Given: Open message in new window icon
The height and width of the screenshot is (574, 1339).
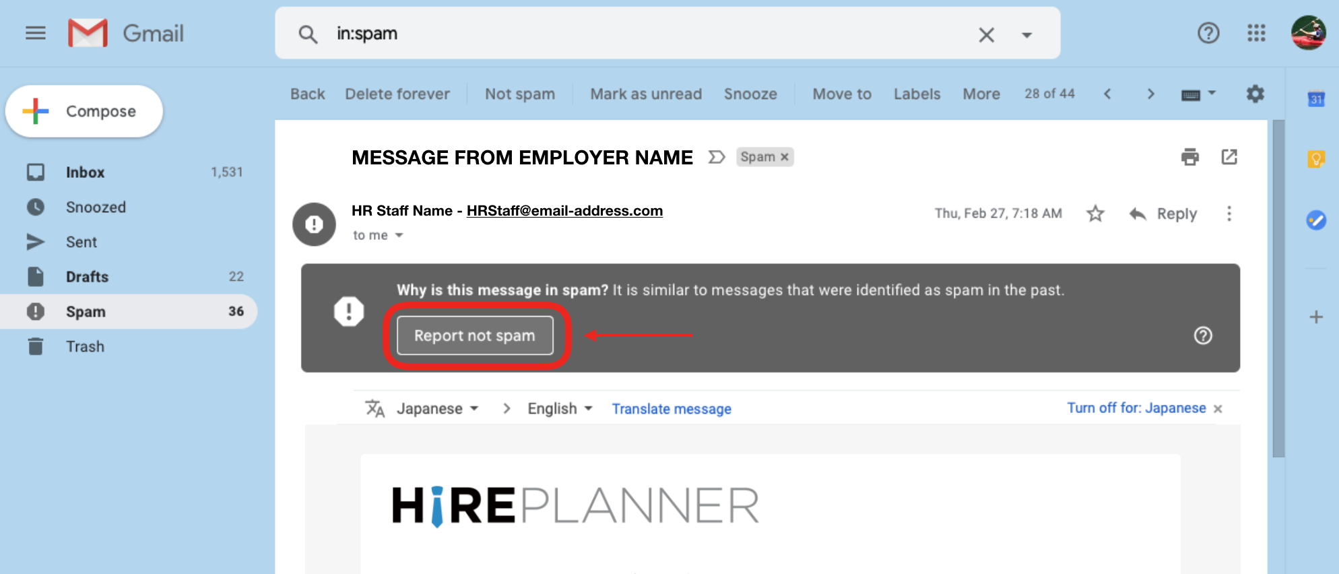Looking at the screenshot, I should coord(1229,157).
